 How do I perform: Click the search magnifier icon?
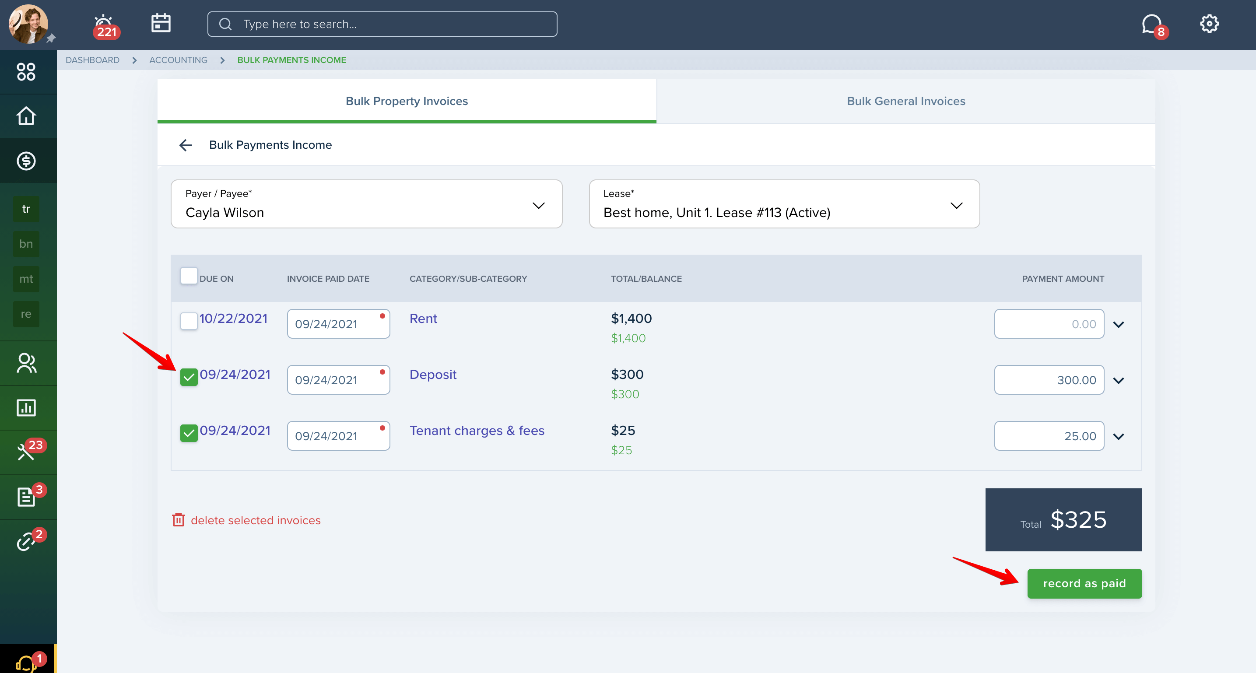[x=225, y=24]
